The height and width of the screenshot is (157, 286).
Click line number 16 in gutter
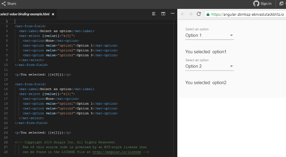pyautogui.click(x=6, y=94)
